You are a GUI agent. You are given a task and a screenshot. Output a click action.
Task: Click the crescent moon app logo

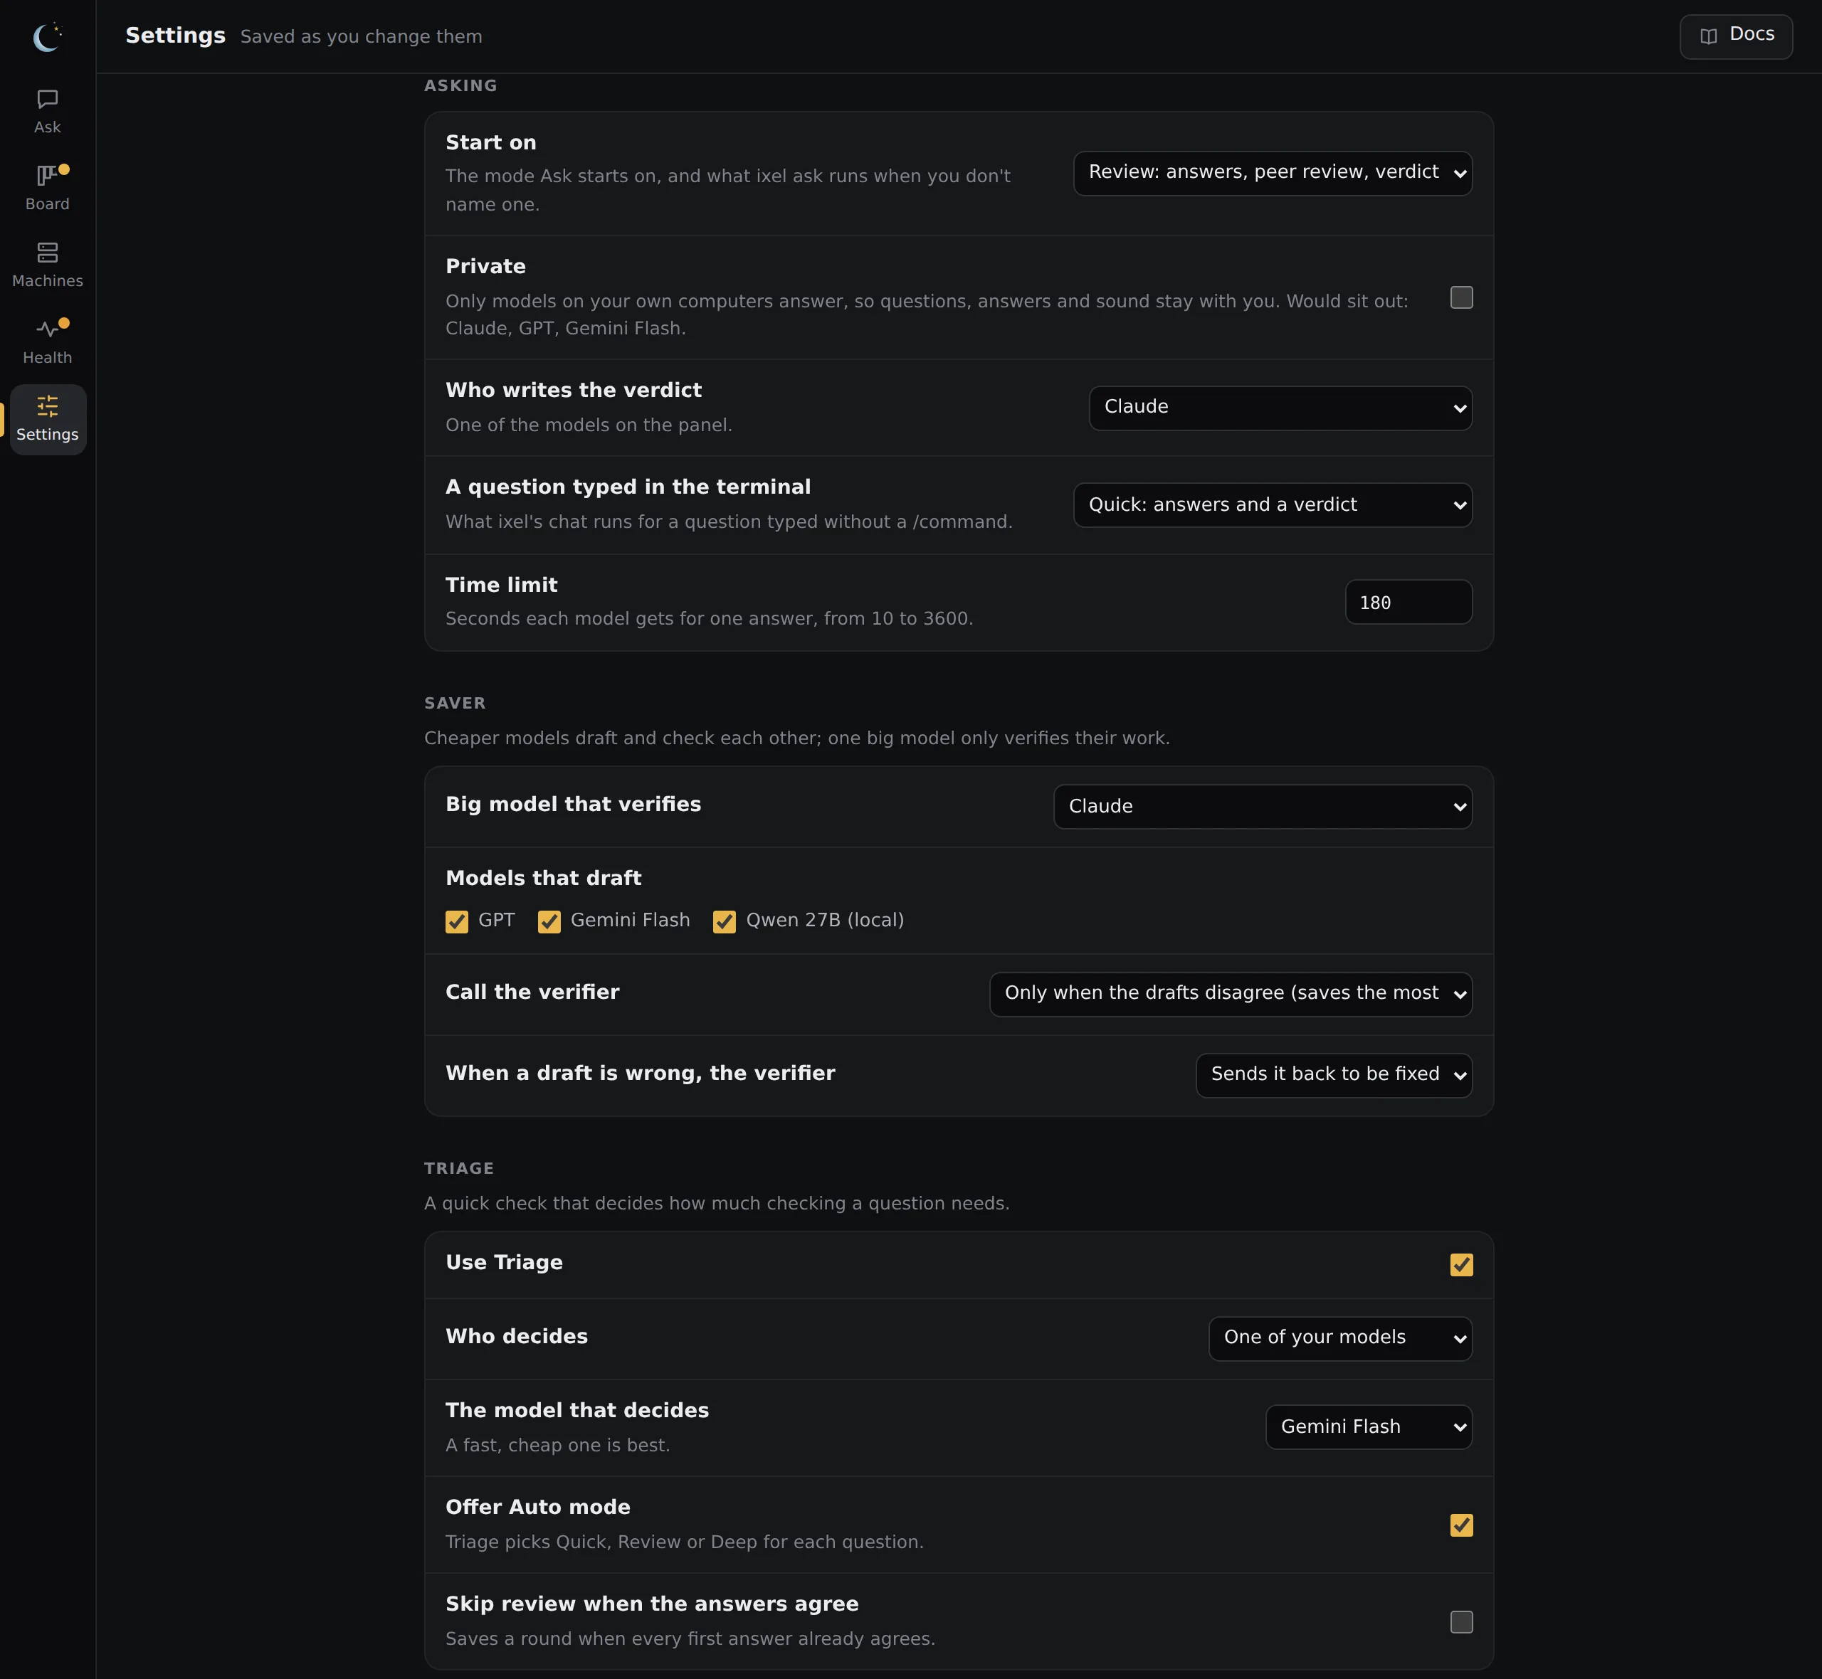tap(47, 37)
